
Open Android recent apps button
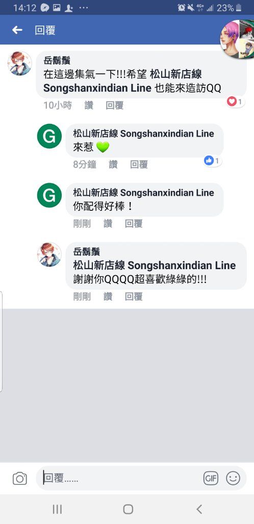tap(57, 509)
